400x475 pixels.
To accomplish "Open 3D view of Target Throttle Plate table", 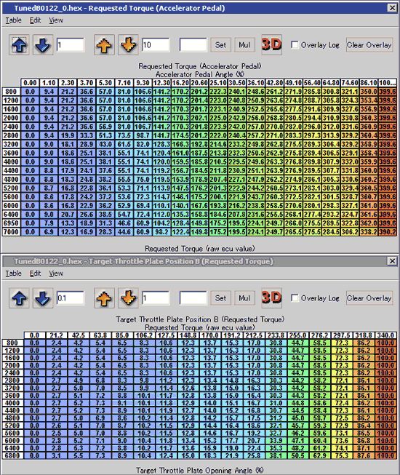I will tap(271, 298).
